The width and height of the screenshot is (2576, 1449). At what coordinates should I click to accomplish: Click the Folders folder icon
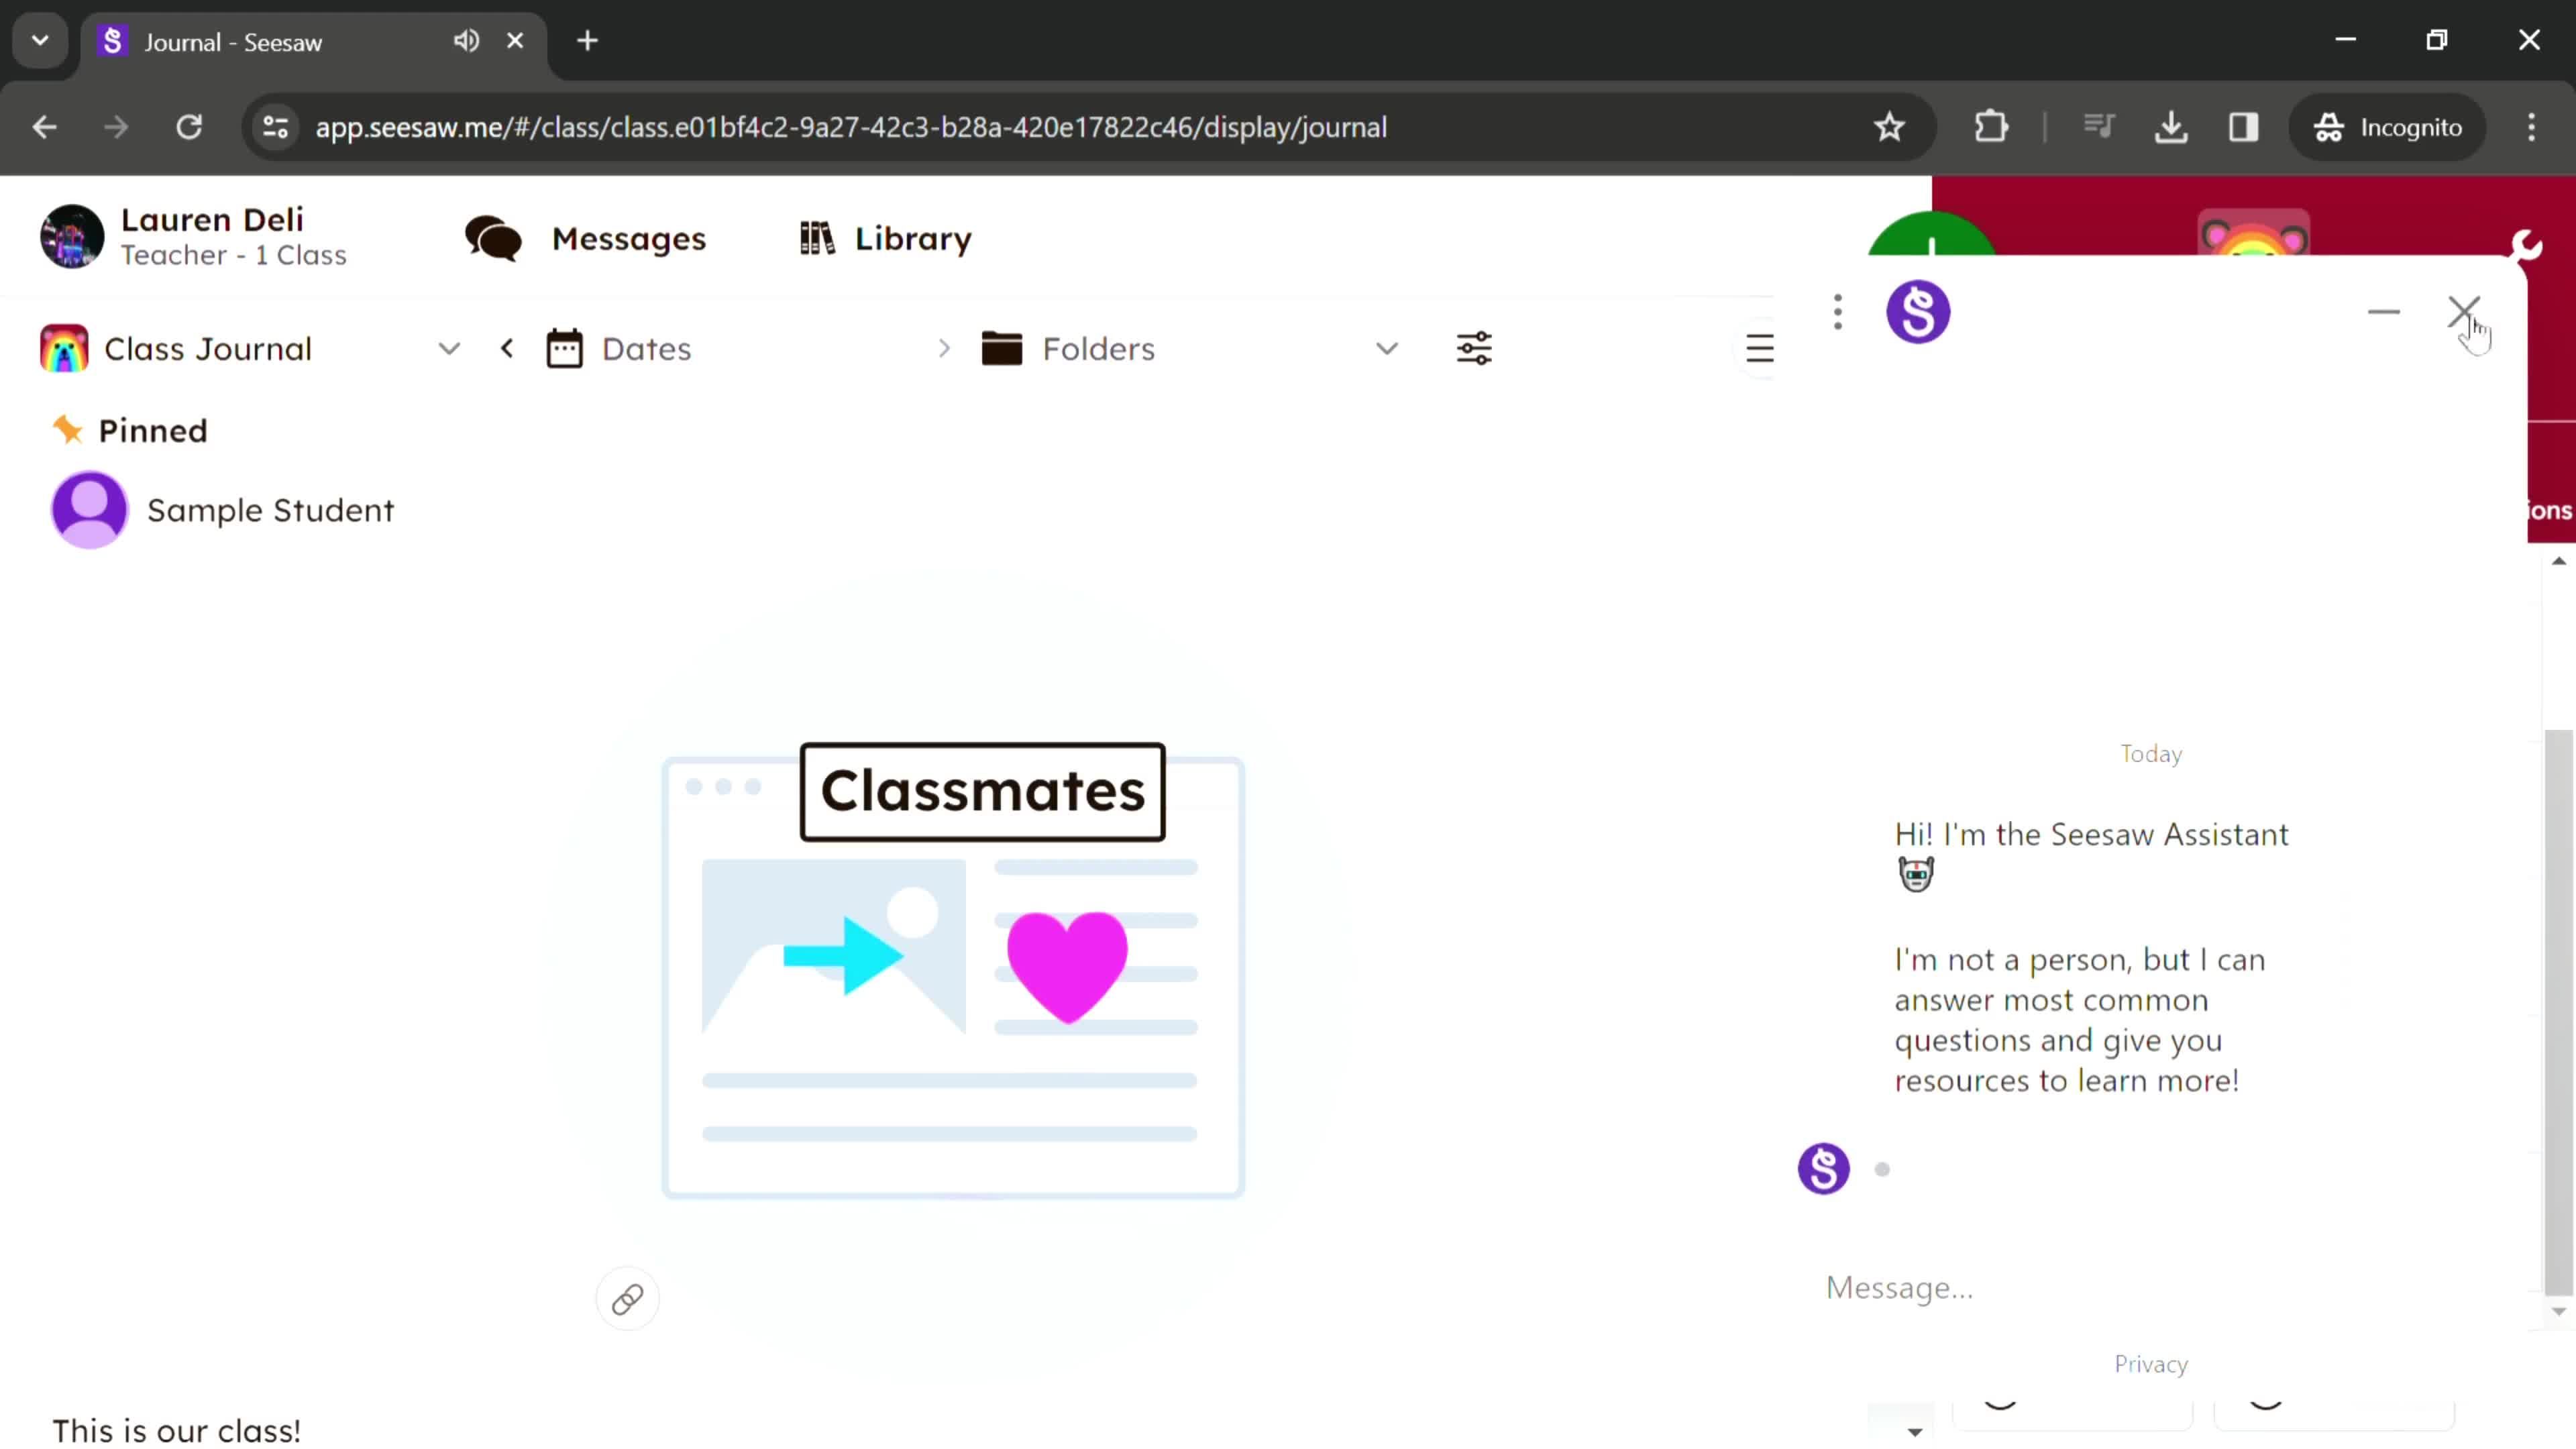point(1002,349)
